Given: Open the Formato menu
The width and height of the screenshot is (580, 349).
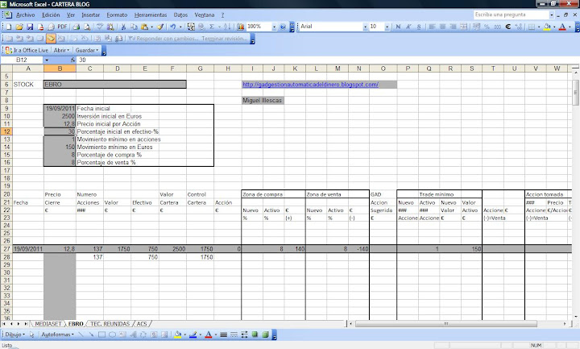Looking at the screenshot, I should coord(117,15).
